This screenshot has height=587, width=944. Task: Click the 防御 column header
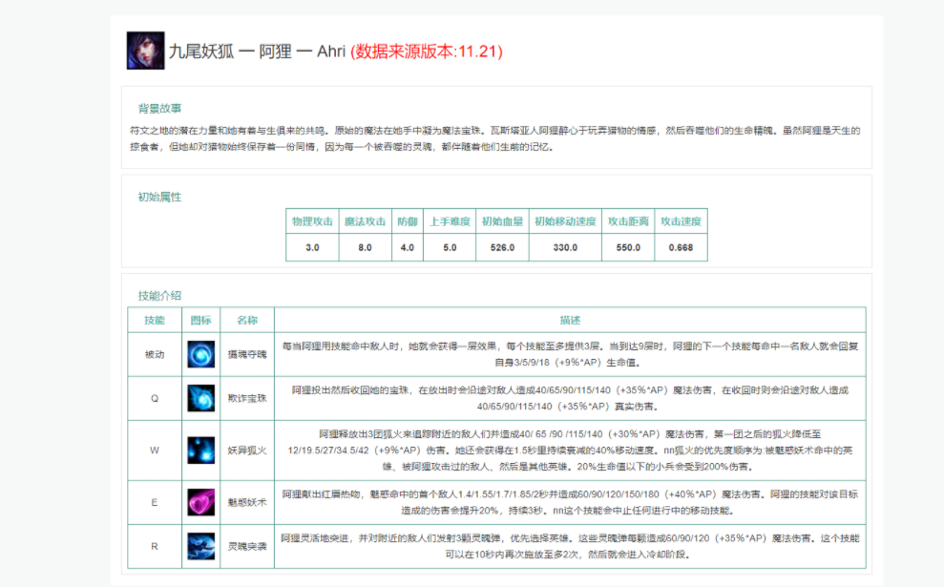click(408, 221)
